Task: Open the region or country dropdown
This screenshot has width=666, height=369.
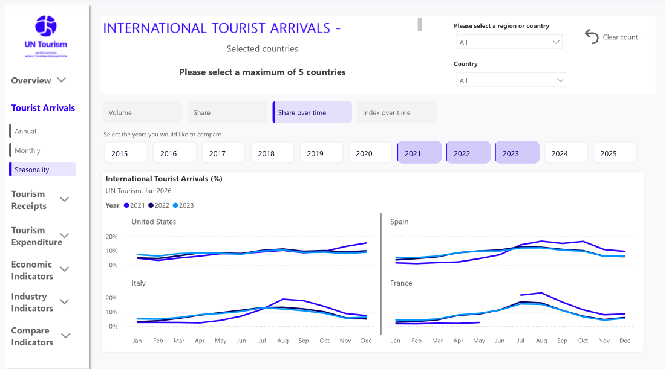Action: pos(509,42)
